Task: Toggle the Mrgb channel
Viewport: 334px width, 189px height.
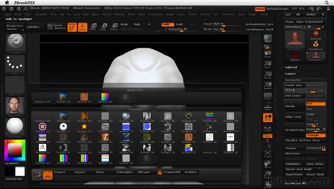Action: [124, 24]
